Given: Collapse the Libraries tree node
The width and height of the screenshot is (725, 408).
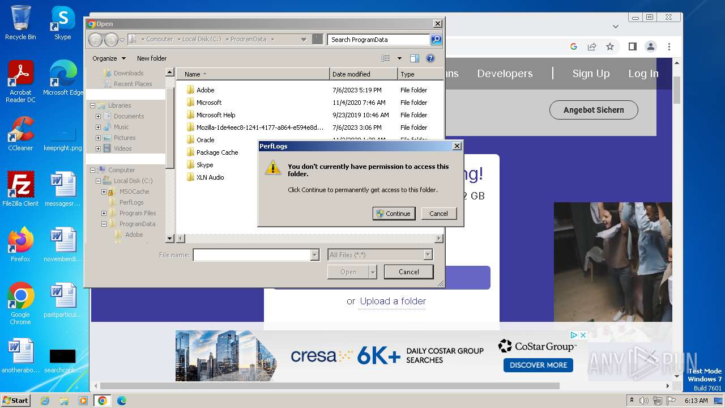Looking at the screenshot, I should pyautogui.click(x=92, y=106).
